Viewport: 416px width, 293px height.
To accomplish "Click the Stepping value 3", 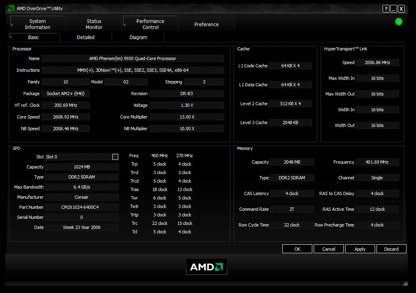I will (204, 82).
